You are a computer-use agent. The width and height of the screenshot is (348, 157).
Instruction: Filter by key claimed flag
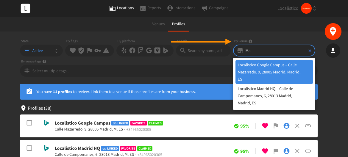tap(98, 51)
